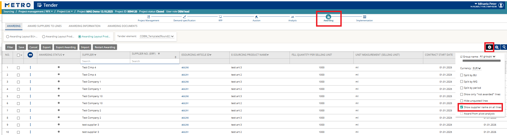This screenshot has height=135, width=507.
Task: Toggle the select-all header checkbox
Action: pyautogui.click(x=18, y=55)
